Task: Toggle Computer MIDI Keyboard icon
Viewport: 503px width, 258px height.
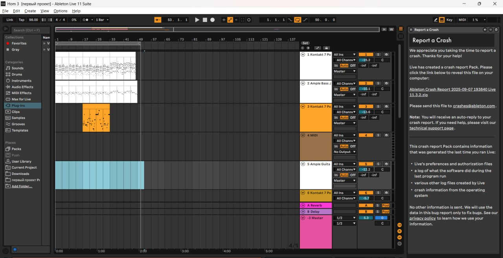Action: tap(442, 20)
